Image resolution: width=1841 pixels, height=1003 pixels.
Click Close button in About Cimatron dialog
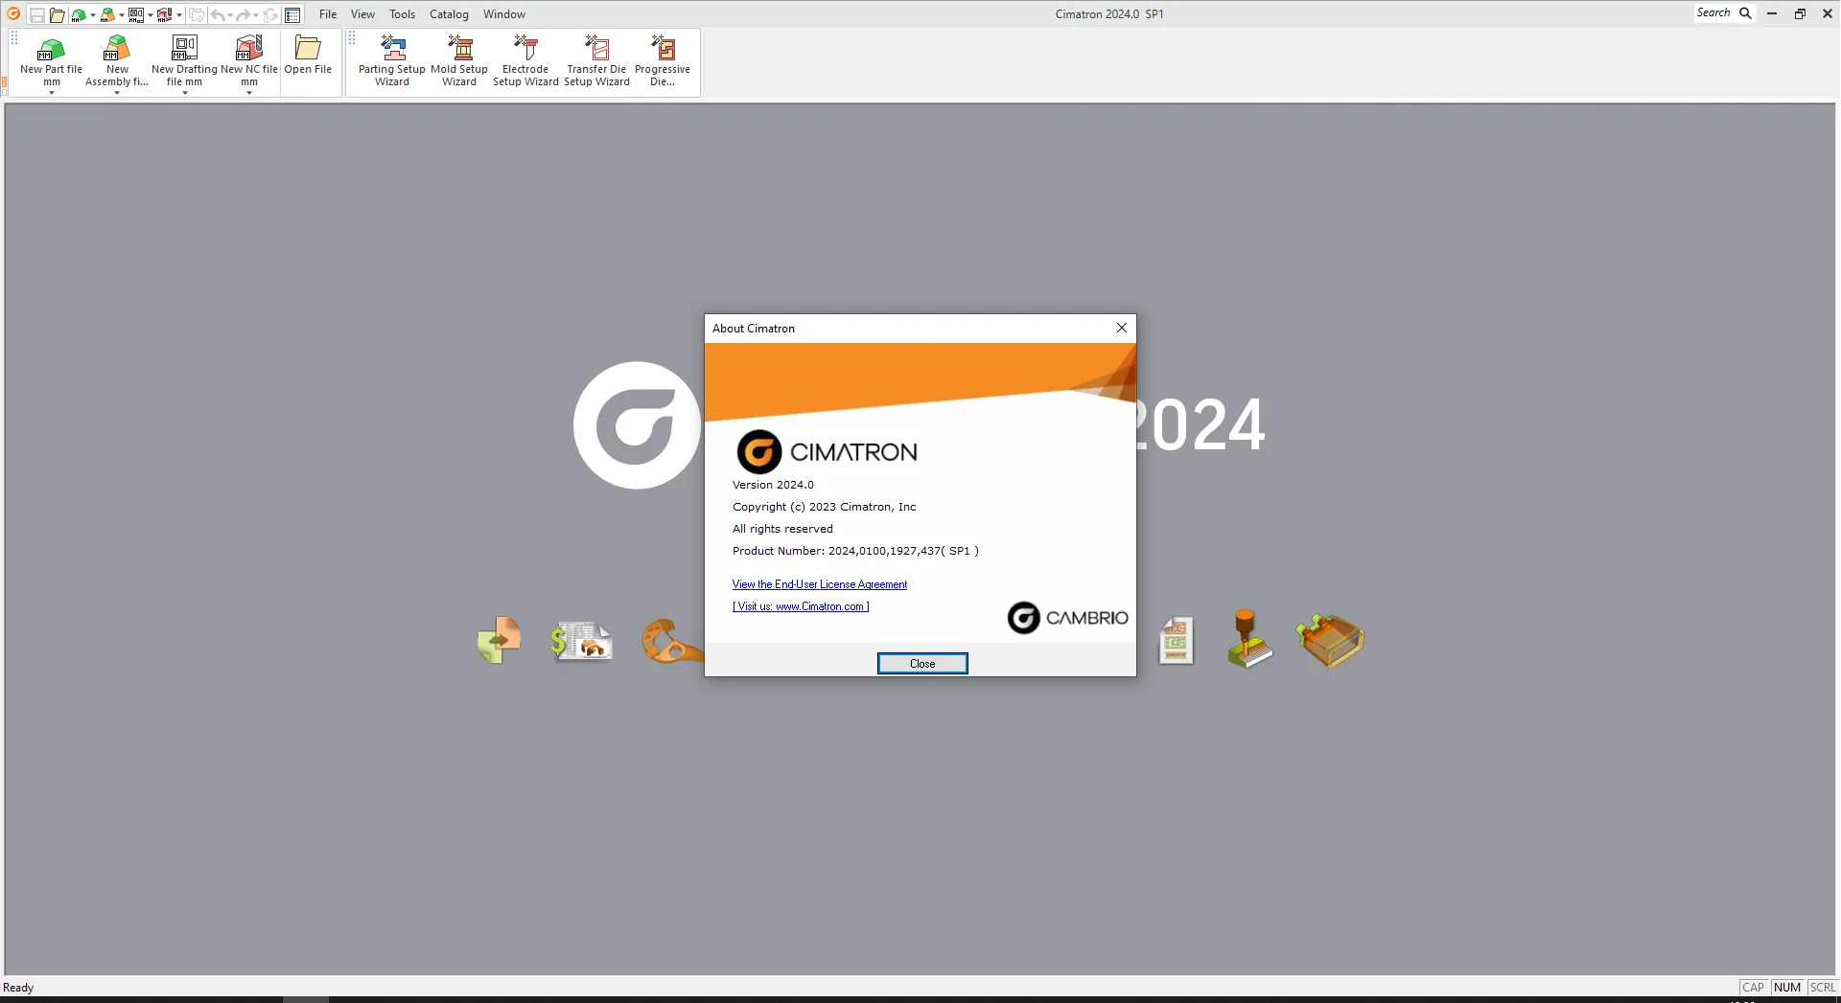pyautogui.click(x=922, y=664)
